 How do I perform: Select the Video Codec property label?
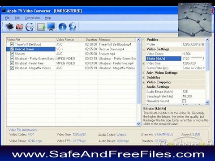click(x=155, y=54)
